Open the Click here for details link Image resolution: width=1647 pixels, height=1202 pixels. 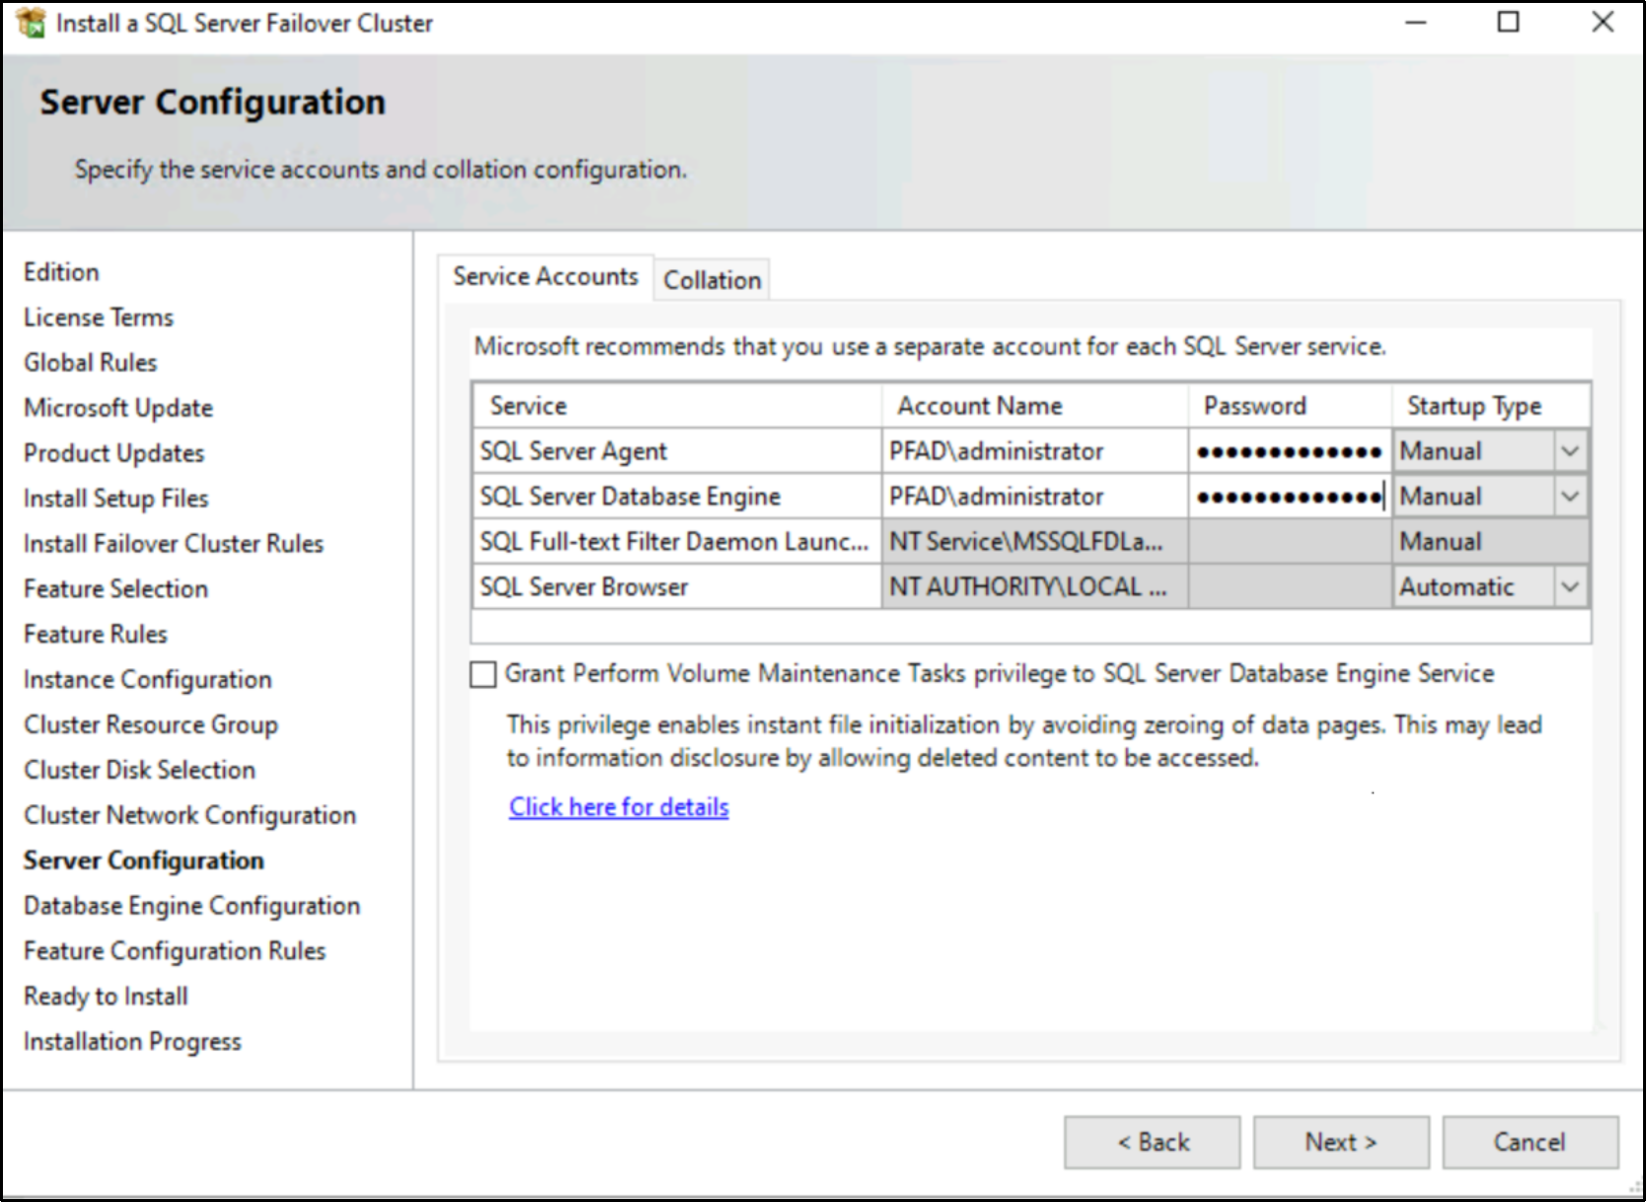pyautogui.click(x=619, y=807)
